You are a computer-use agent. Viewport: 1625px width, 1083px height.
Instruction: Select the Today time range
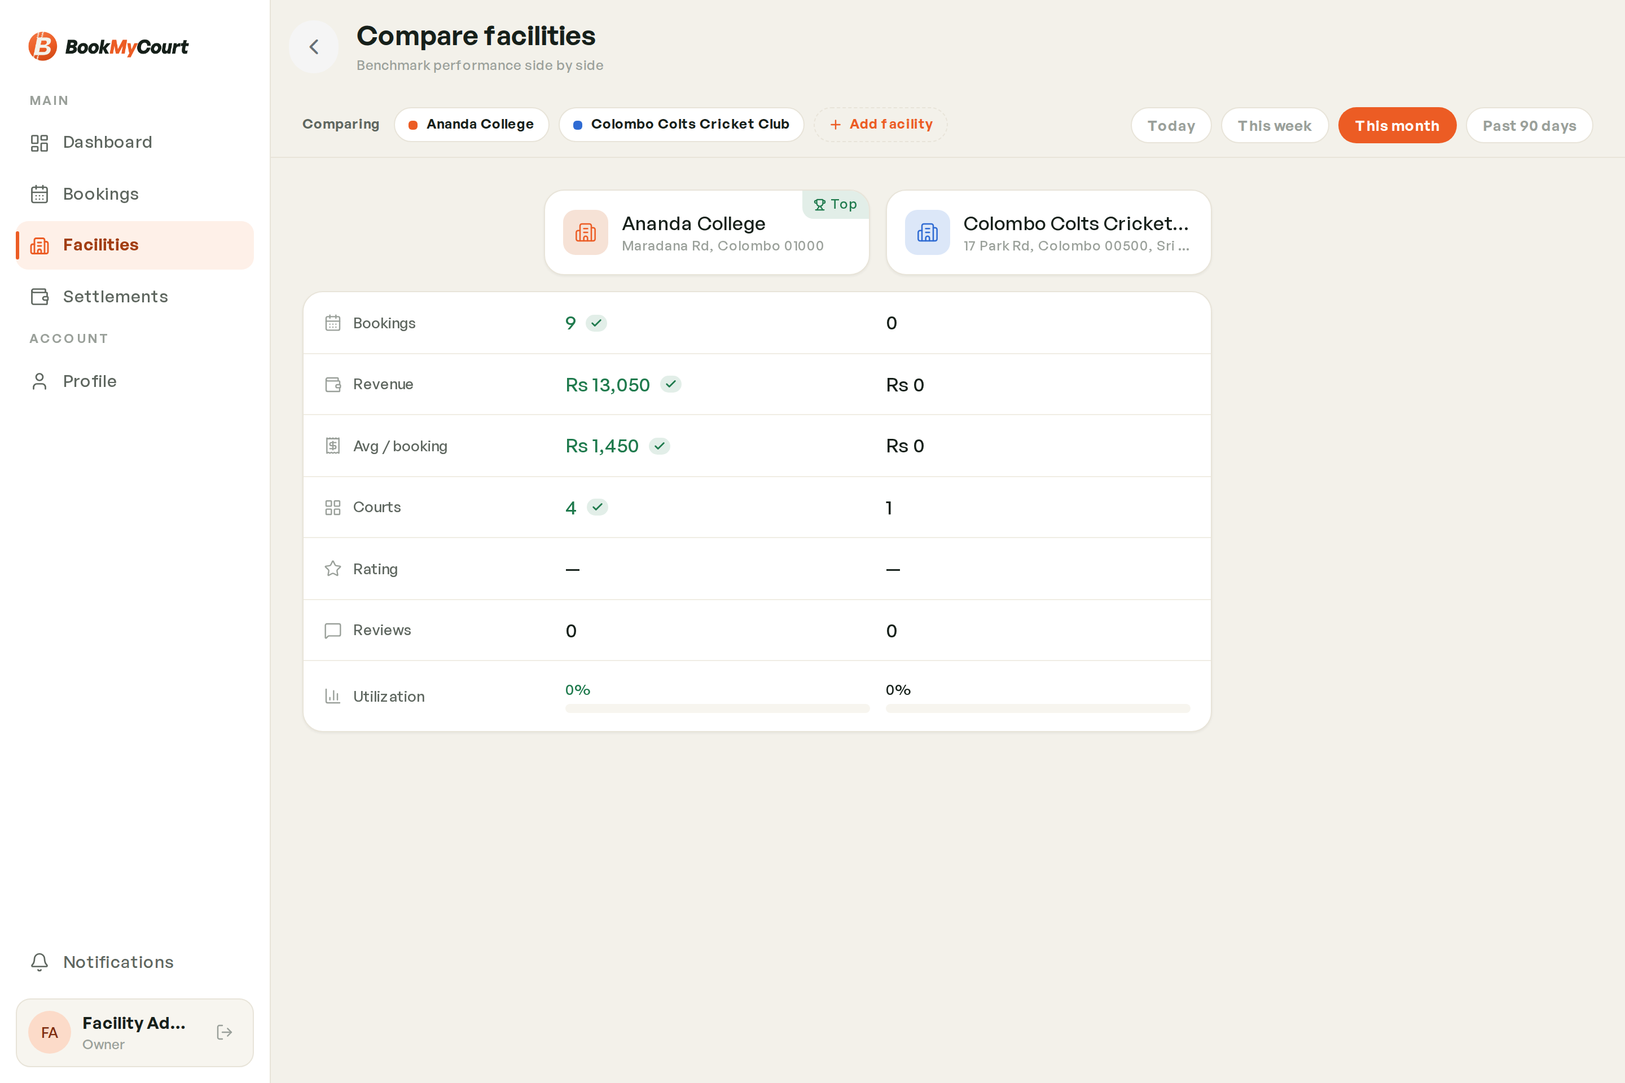click(x=1171, y=126)
